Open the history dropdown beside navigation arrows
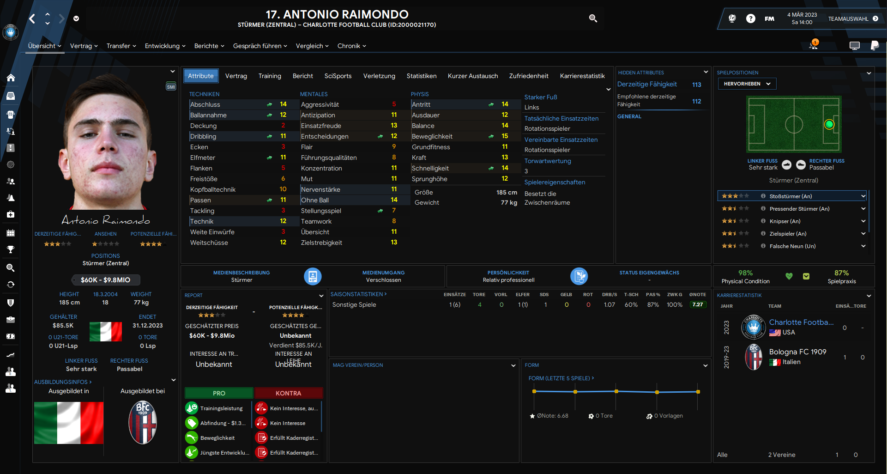Viewport: 887px width, 474px height. click(76, 18)
